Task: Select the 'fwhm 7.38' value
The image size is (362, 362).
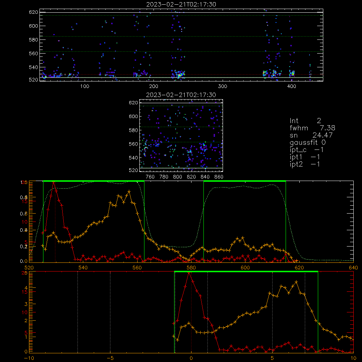Action: 312,128
